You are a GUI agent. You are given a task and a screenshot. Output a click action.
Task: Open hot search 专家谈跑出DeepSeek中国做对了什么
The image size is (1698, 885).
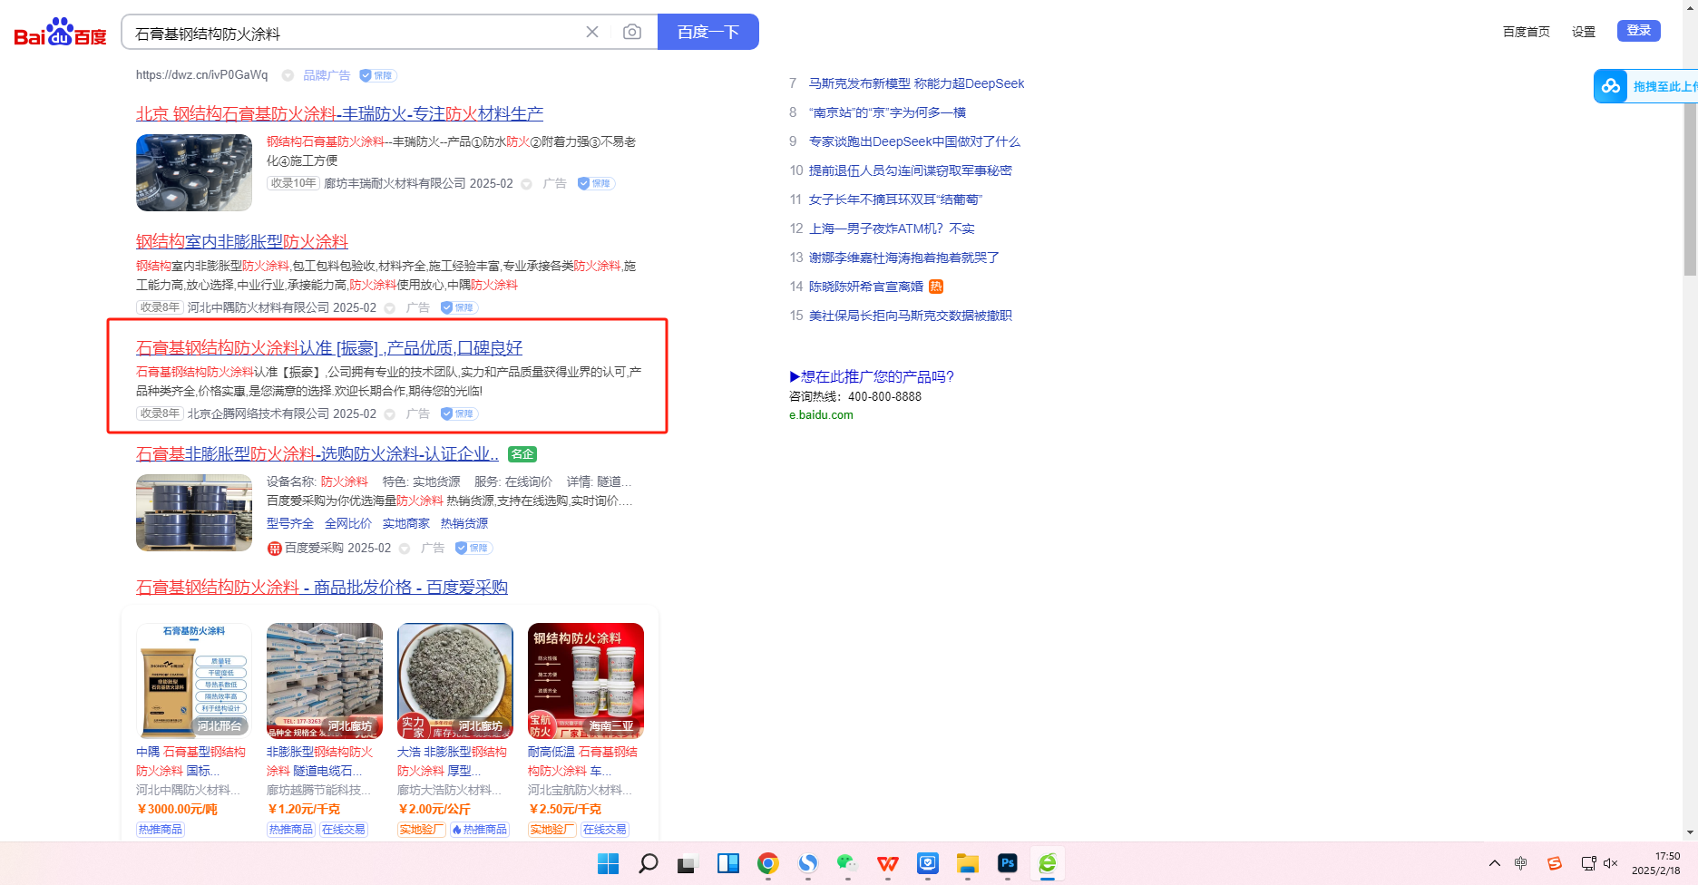pyautogui.click(x=914, y=141)
